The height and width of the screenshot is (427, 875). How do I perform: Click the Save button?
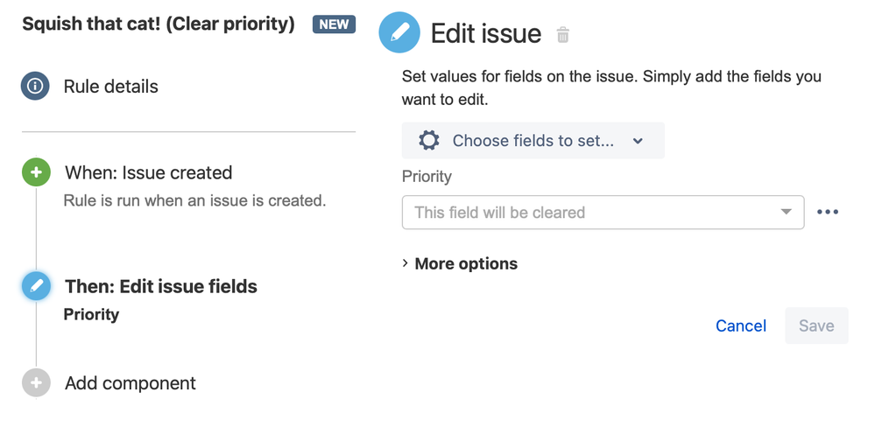click(x=815, y=325)
